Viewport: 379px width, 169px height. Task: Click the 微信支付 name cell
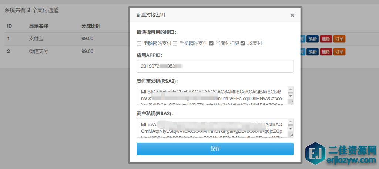click(38, 51)
